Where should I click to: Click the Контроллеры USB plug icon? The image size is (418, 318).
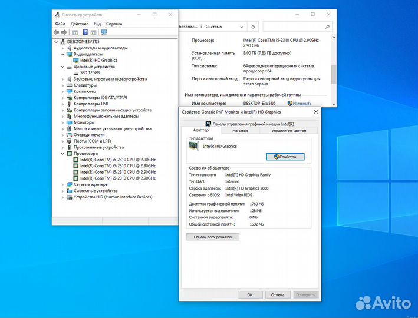70,104
